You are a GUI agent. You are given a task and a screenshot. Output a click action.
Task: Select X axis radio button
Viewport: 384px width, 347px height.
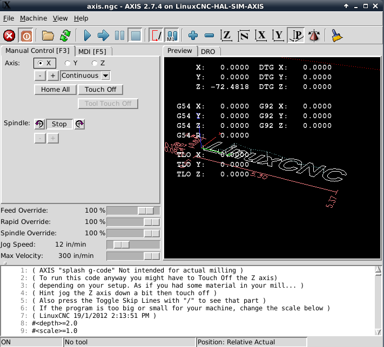click(x=45, y=63)
